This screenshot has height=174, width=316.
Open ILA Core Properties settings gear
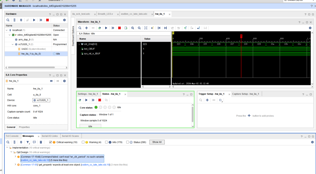pos(64,81)
